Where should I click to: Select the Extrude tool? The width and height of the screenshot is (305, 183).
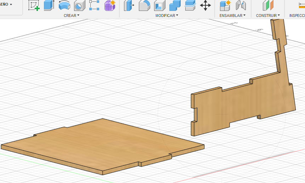coord(49,5)
